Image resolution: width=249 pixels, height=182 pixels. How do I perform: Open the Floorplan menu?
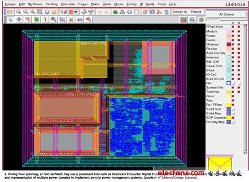[x=68, y=4]
